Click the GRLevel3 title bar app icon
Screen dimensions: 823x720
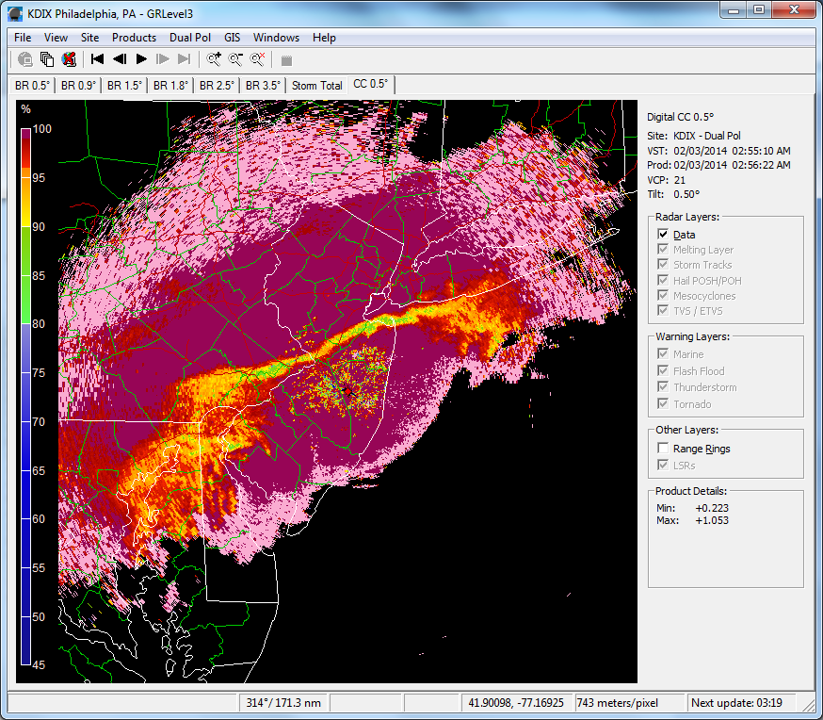15,13
